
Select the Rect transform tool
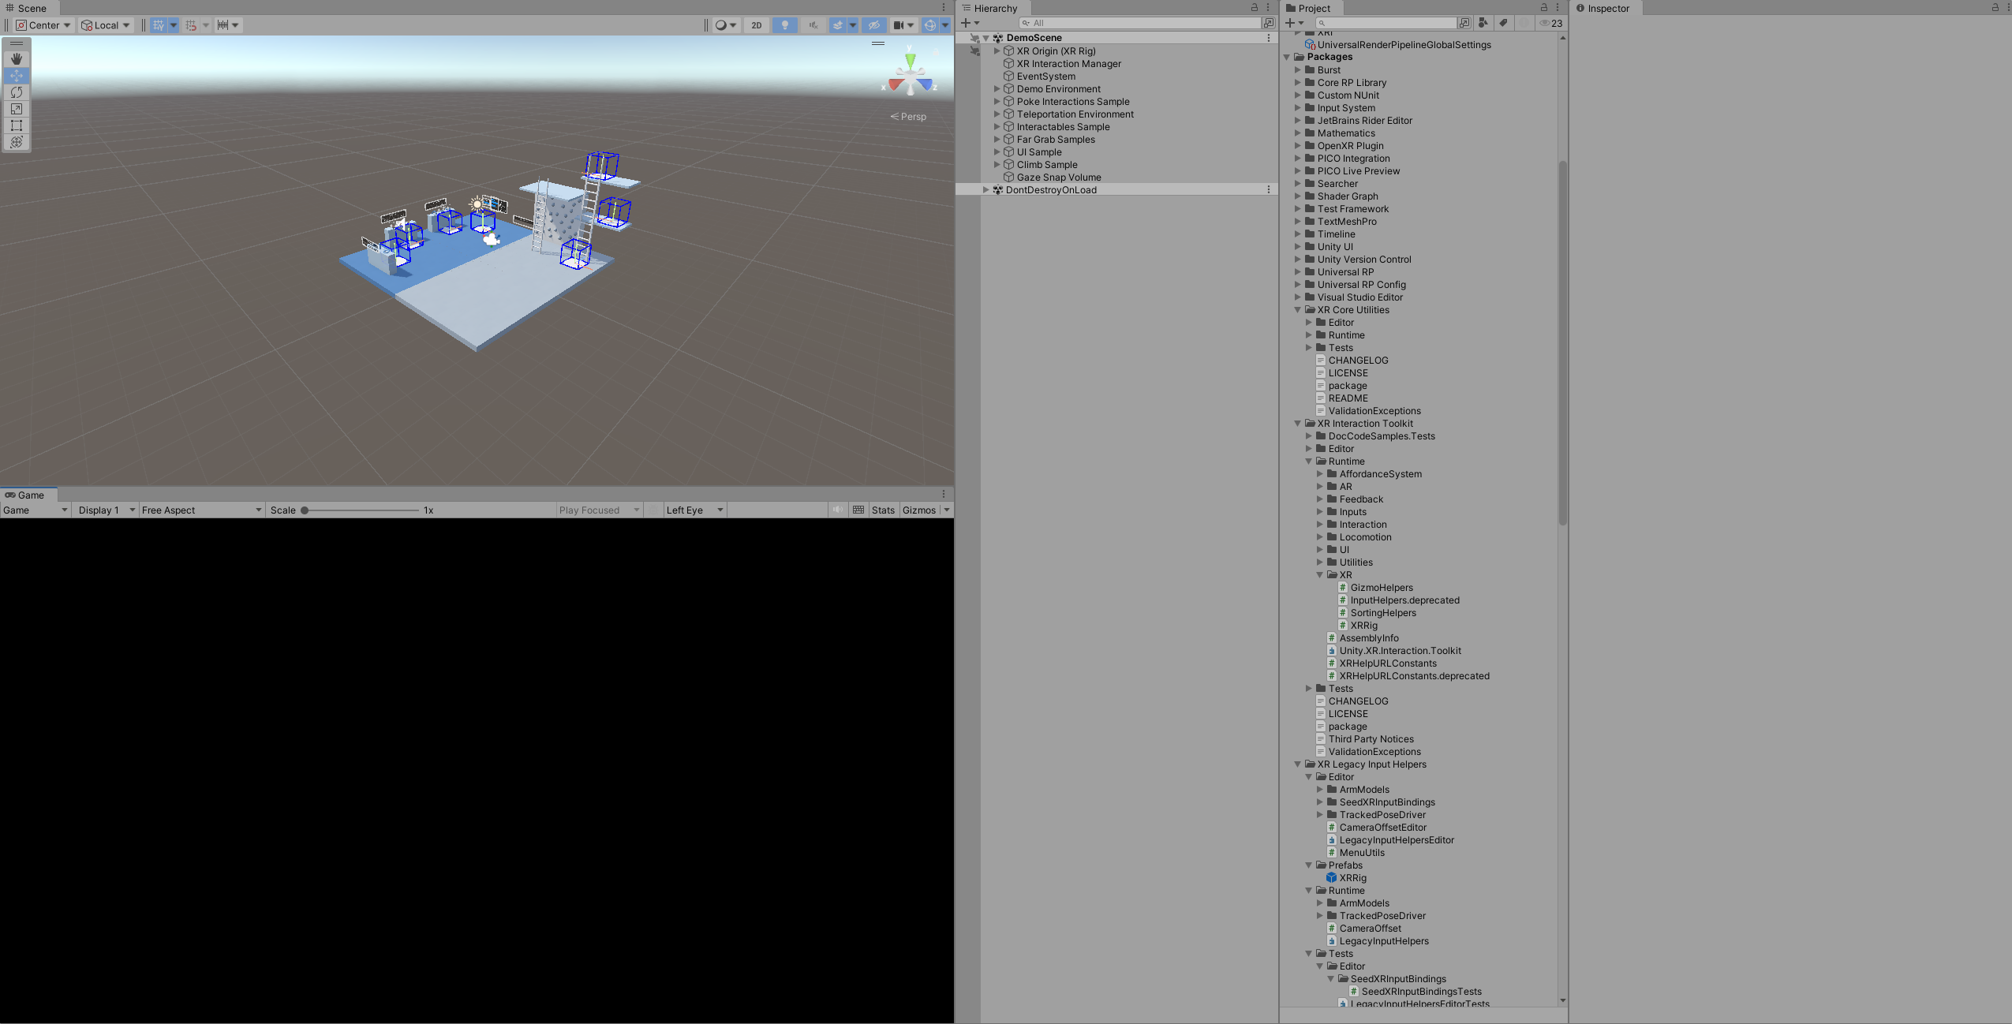click(16, 125)
